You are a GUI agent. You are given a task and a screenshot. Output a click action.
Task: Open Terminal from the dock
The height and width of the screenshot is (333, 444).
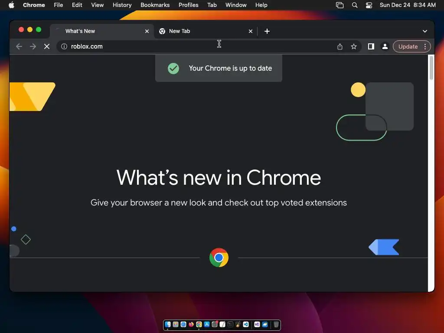coord(230,324)
